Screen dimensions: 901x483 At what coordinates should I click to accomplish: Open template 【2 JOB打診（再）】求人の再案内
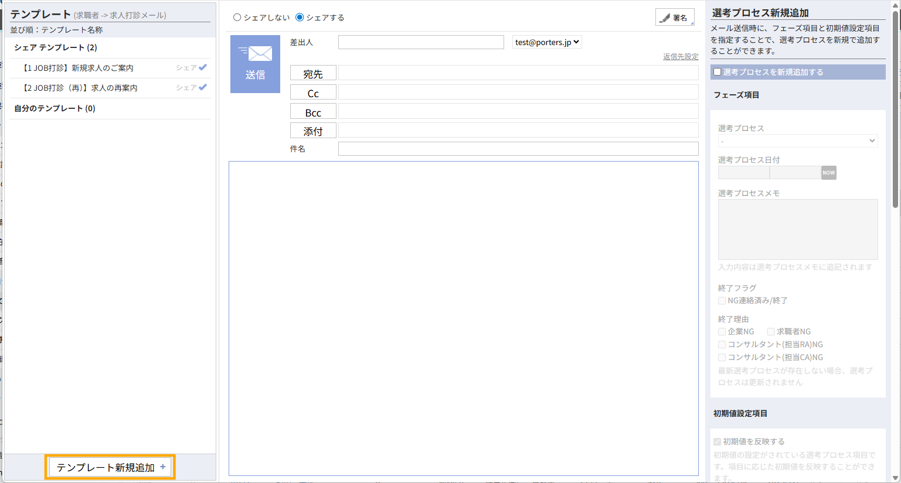pos(80,88)
